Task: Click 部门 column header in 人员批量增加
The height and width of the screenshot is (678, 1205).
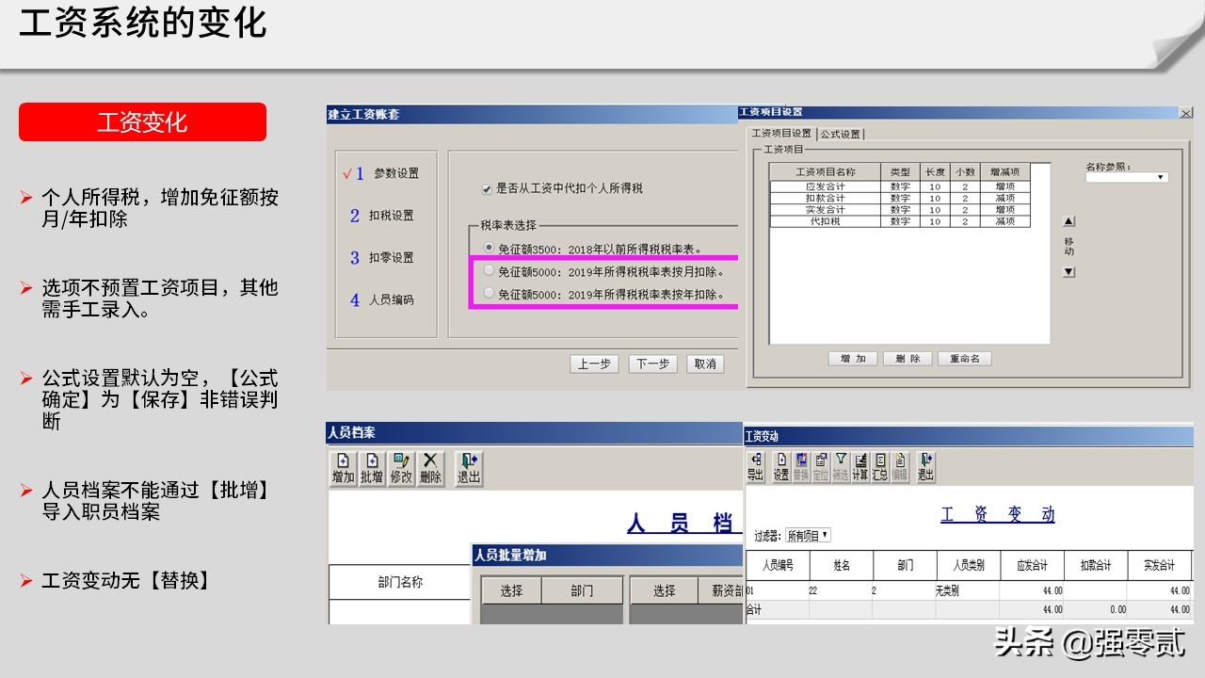Action: (x=582, y=590)
